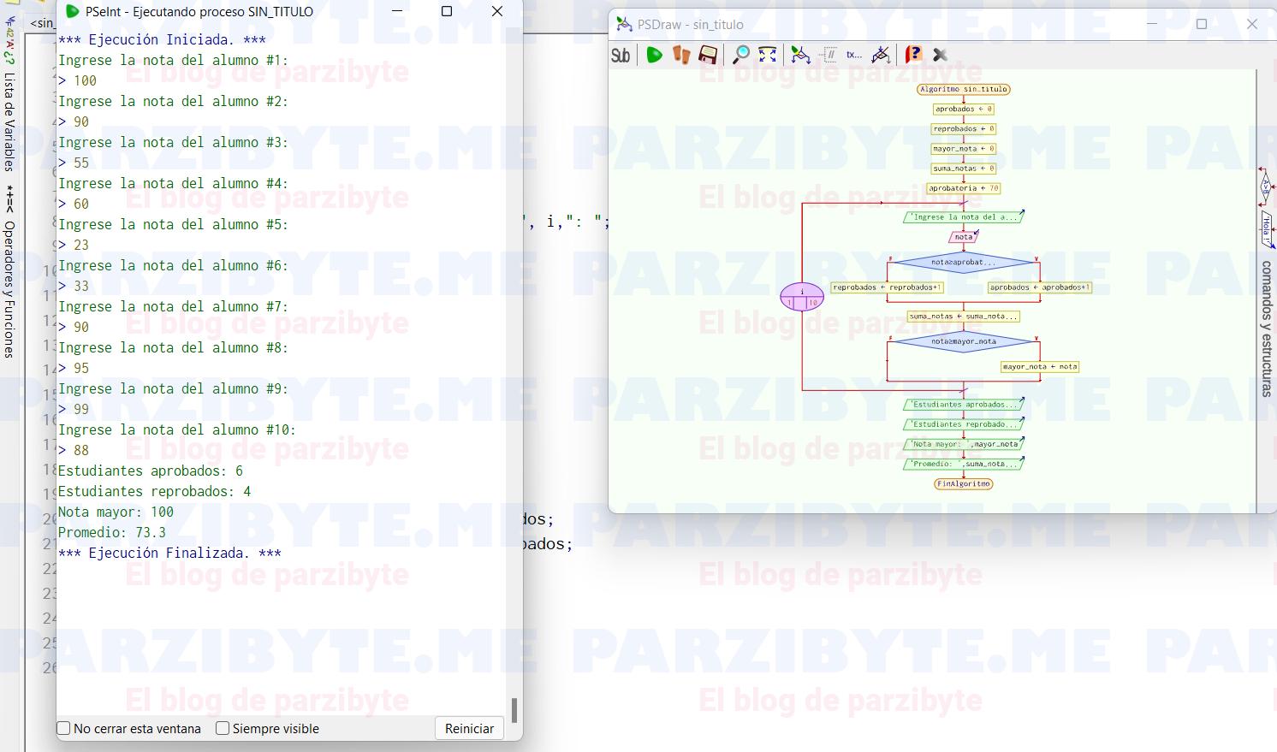Click the 'Promedio: 73.3' output line
This screenshot has width=1277, height=752.
(x=112, y=532)
